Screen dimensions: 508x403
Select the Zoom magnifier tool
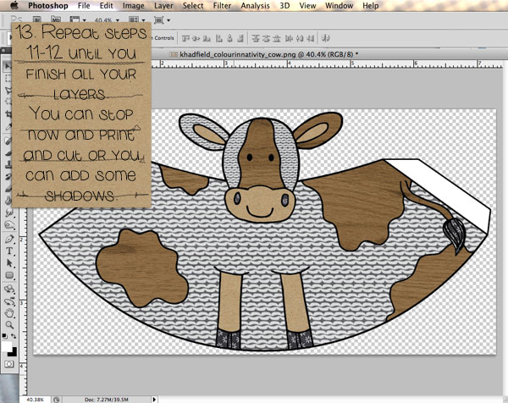[x=9, y=325]
